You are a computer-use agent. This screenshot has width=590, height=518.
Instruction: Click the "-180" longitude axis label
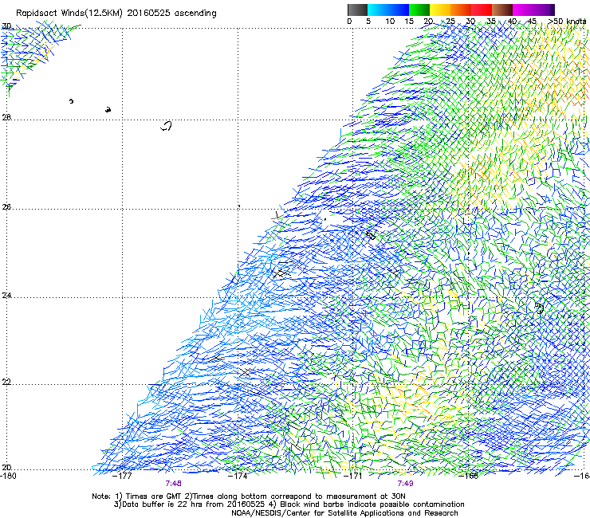(8, 476)
